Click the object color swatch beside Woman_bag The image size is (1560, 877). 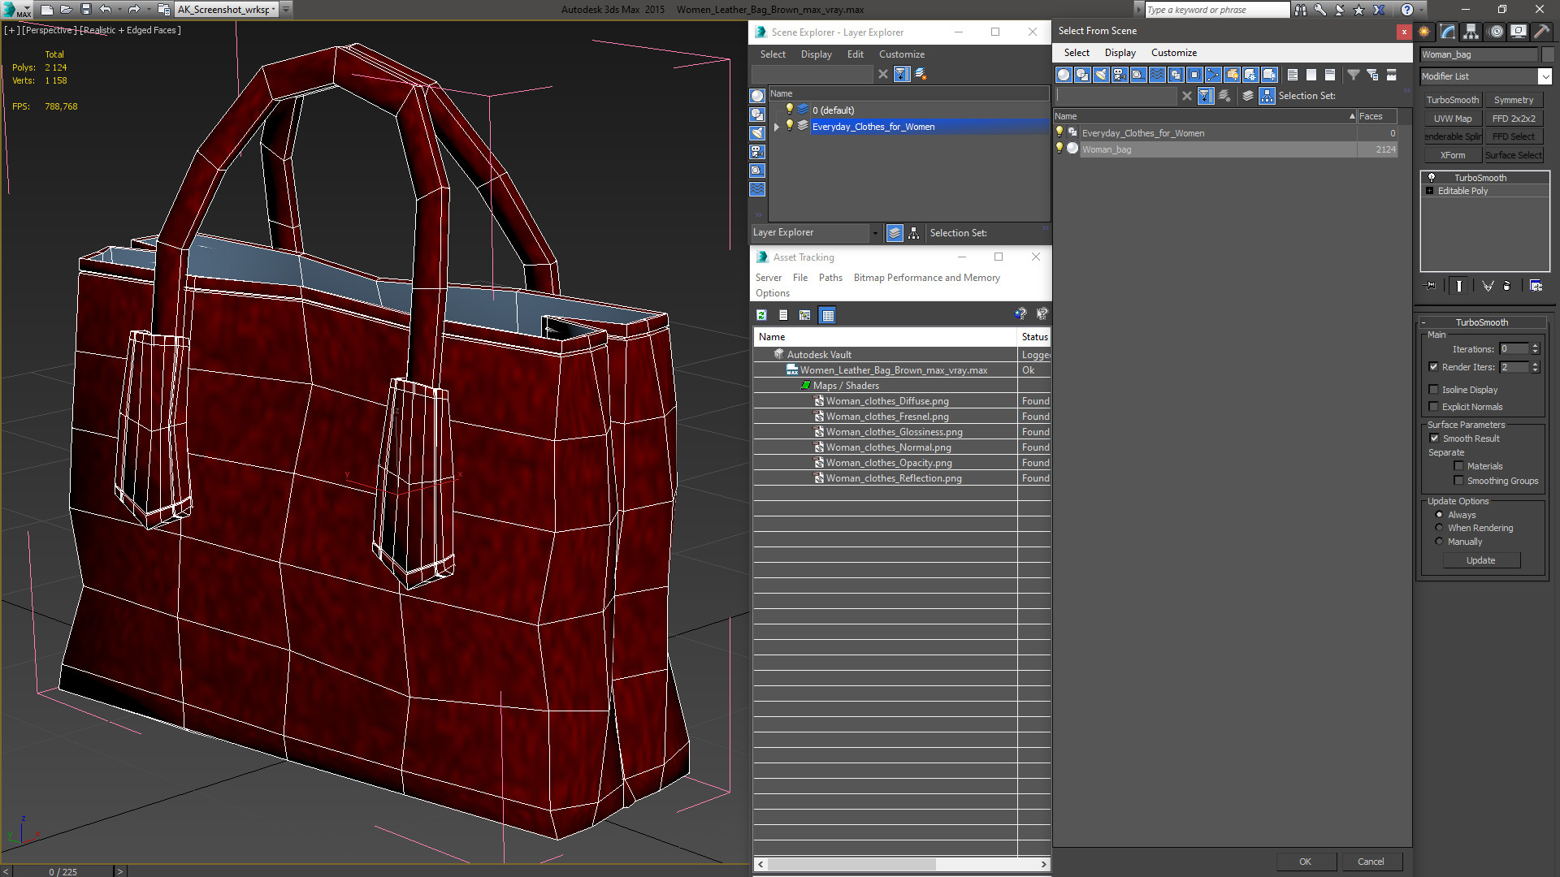click(x=1548, y=54)
